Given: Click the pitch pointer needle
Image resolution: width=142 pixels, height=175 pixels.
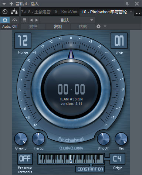Looking at the screenshot, I should point(71,54).
